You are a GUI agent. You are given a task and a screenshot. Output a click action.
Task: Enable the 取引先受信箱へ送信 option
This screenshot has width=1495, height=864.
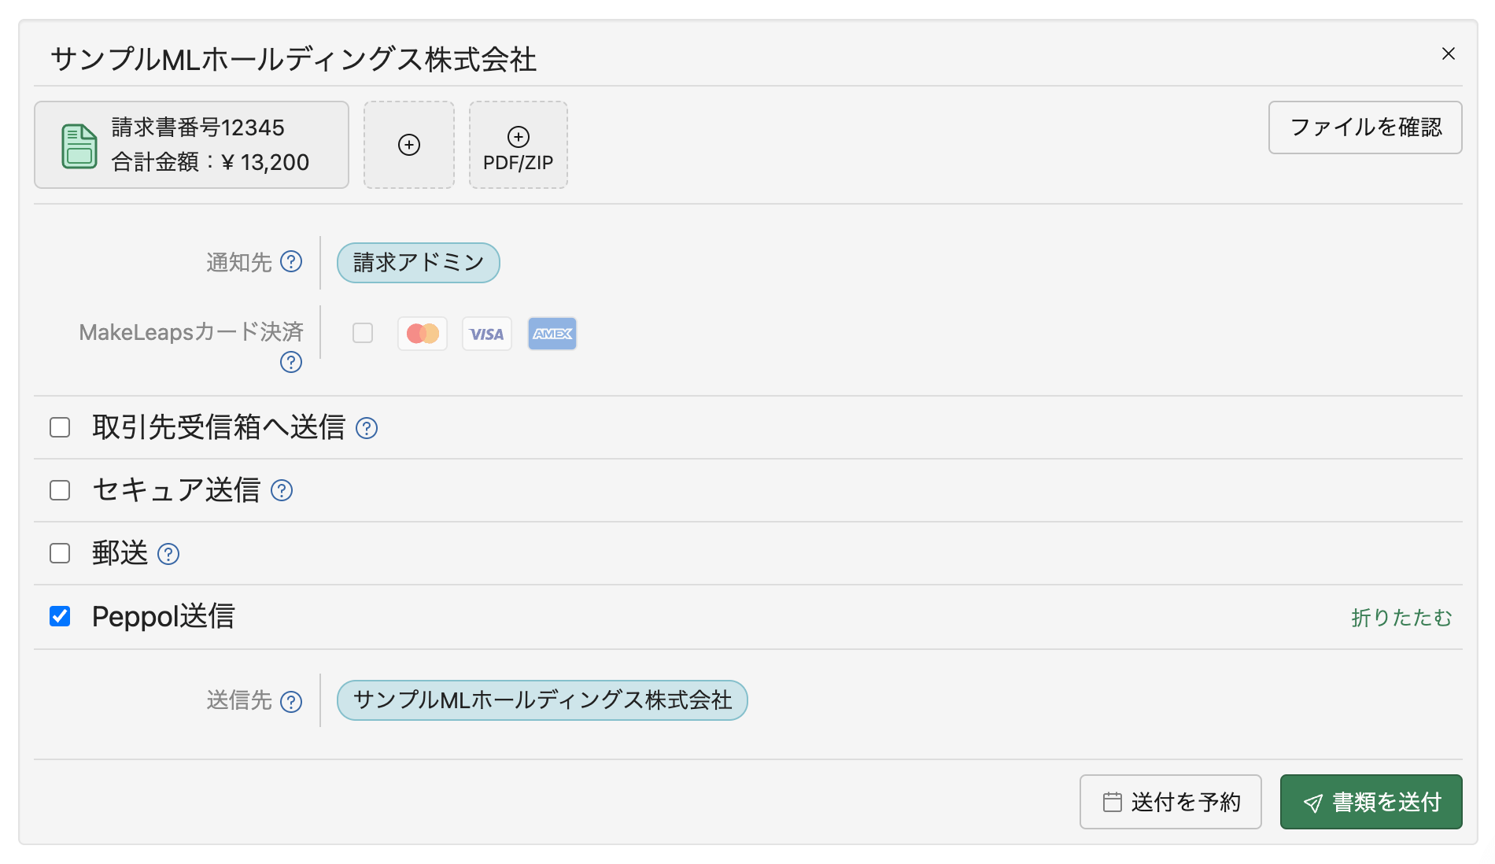(59, 427)
